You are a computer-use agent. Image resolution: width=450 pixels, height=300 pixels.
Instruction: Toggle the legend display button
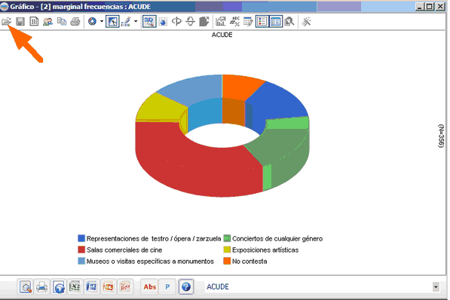262,22
